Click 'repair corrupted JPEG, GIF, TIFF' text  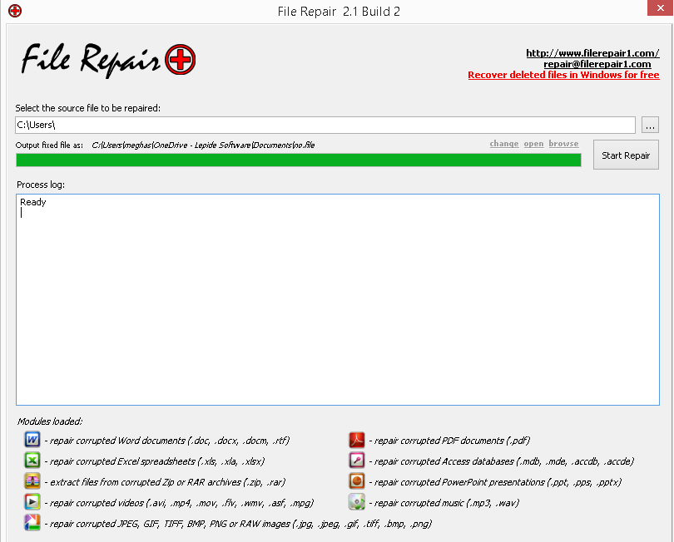[240, 524]
